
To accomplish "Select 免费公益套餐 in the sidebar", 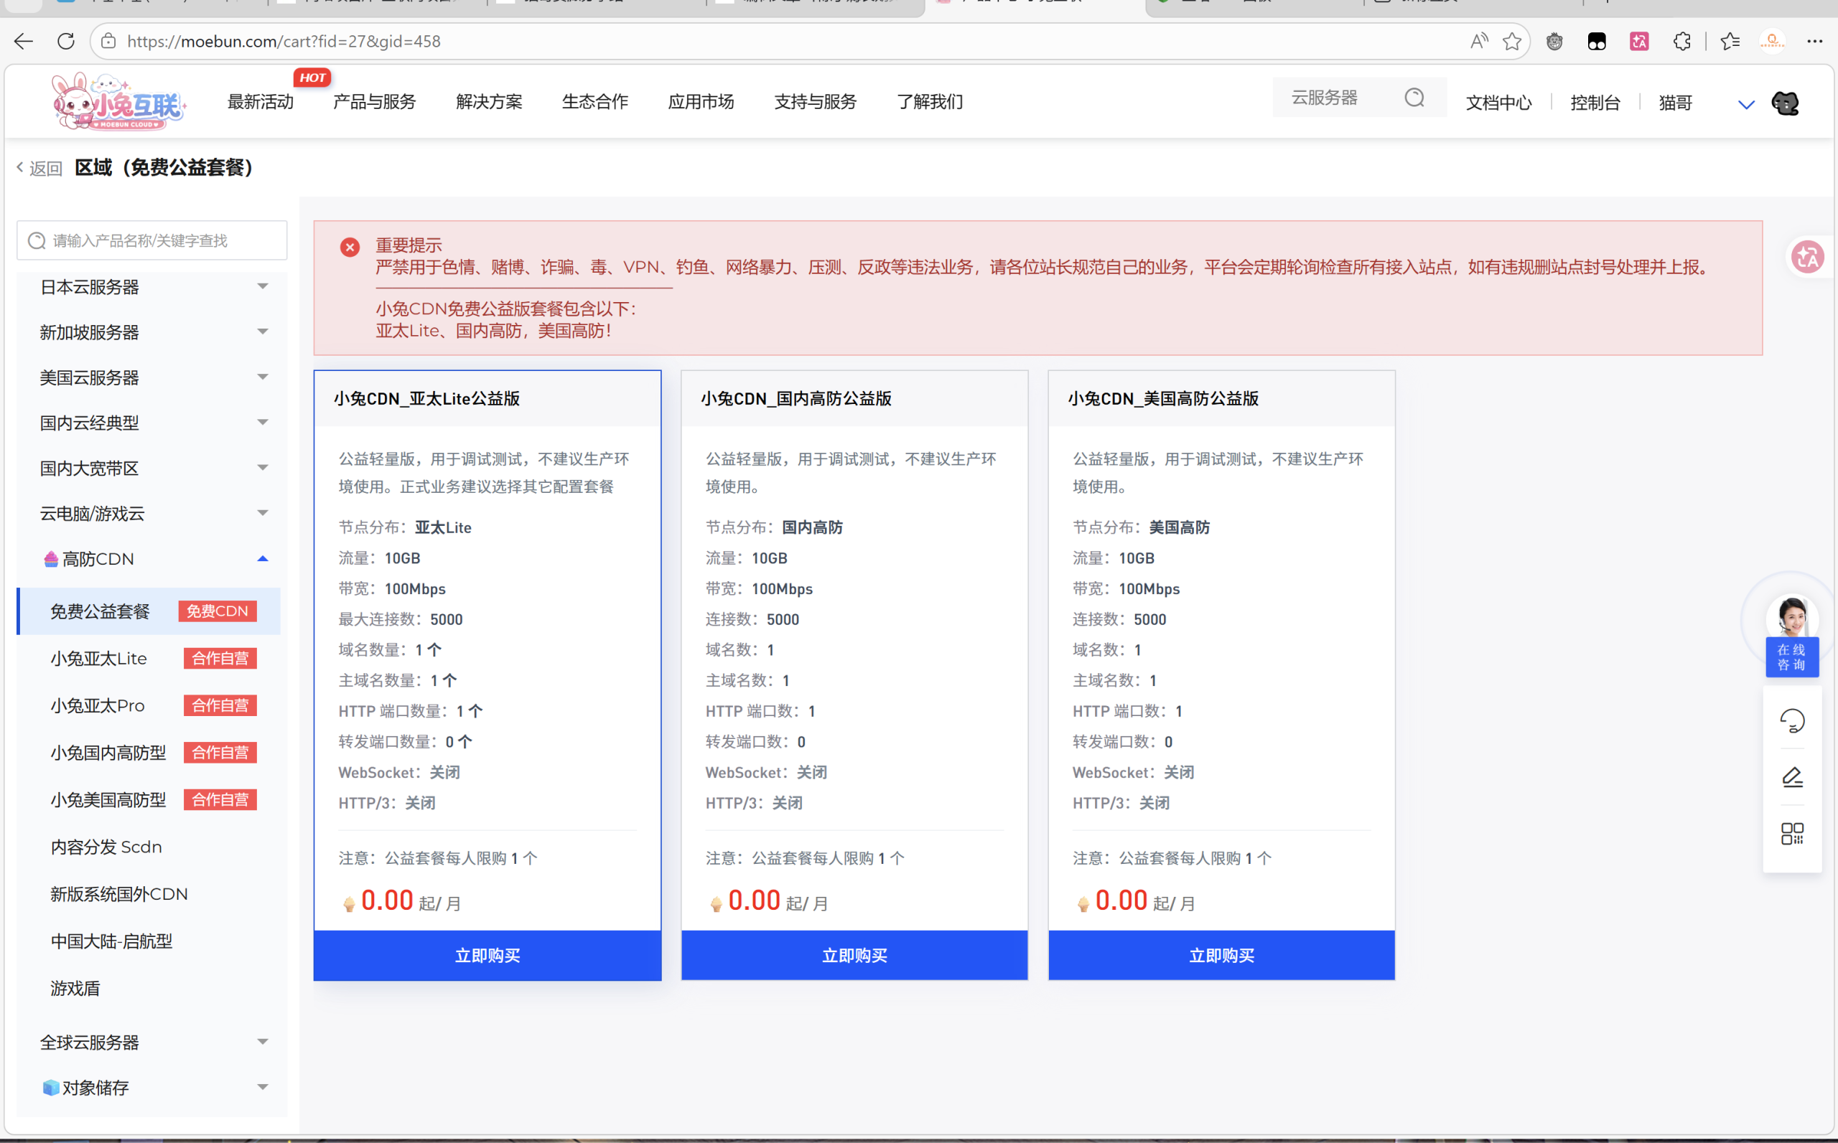I will pyautogui.click(x=149, y=611).
